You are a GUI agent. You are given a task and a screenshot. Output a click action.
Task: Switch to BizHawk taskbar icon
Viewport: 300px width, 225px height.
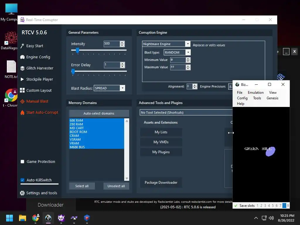pyautogui.click(x=48, y=218)
